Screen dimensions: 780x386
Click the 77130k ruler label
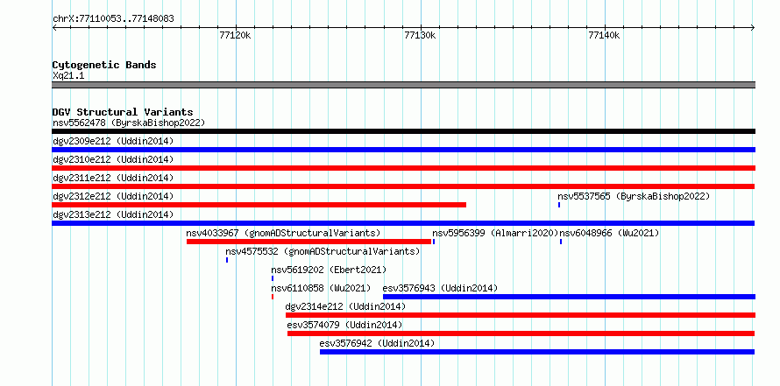(420, 35)
